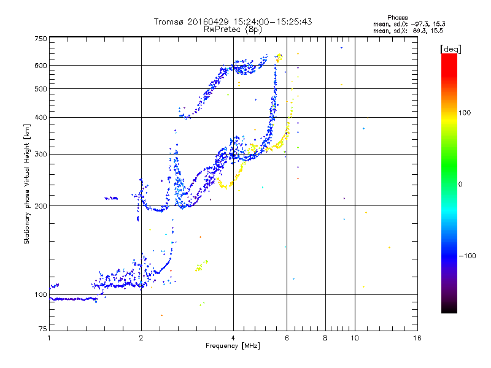
Task: Click y-axis tick label '200'
Action: click(41, 206)
